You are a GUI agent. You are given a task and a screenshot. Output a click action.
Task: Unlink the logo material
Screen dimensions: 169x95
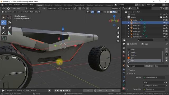(x=151, y=66)
